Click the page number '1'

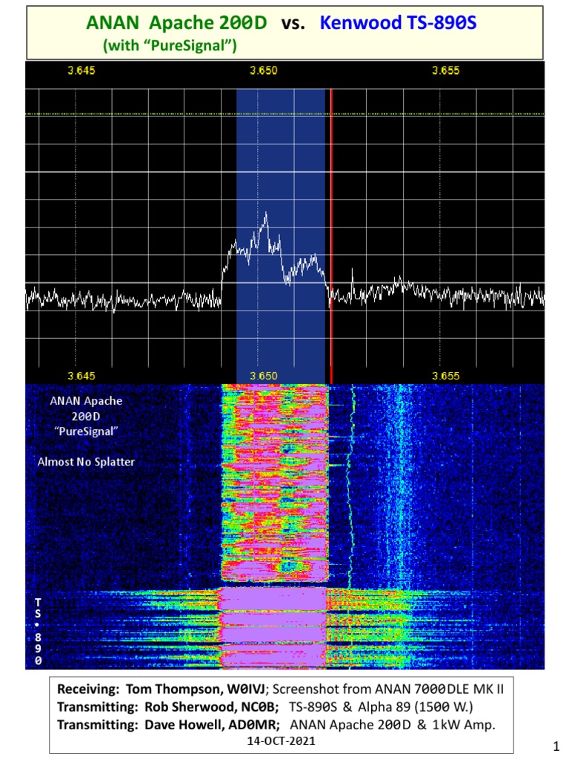click(556, 746)
